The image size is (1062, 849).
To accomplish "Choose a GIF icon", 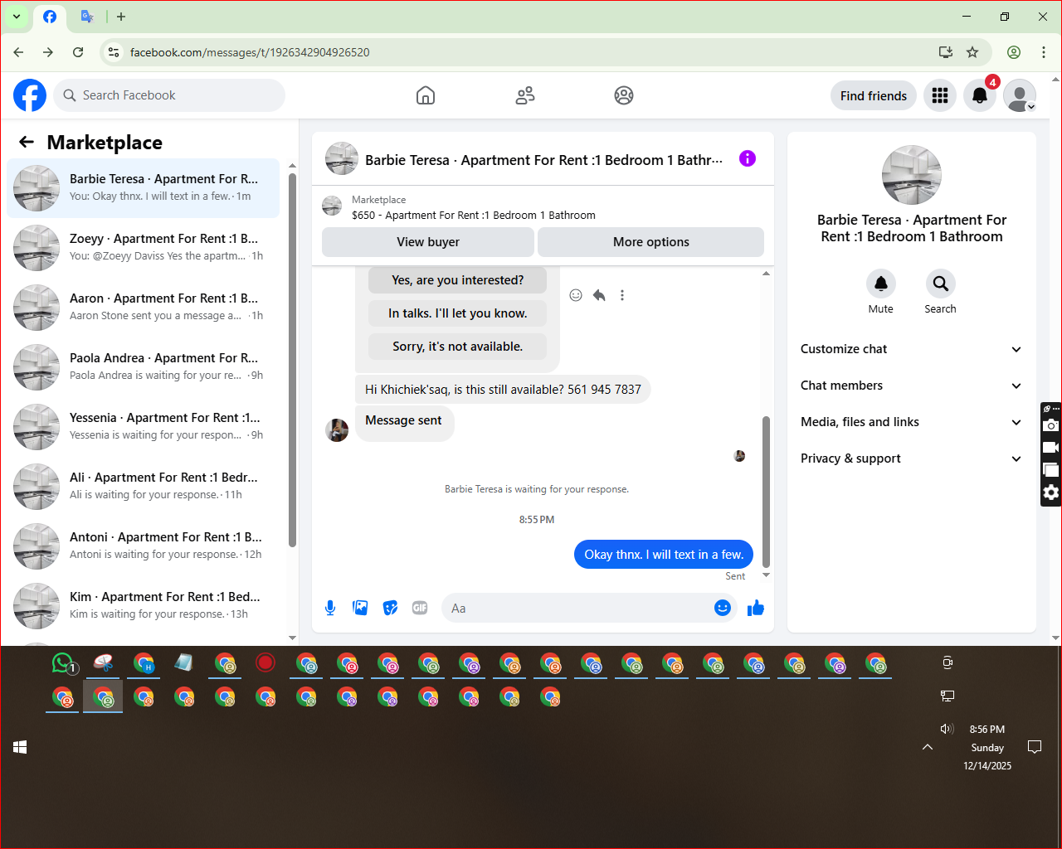I will tap(420, 608).
